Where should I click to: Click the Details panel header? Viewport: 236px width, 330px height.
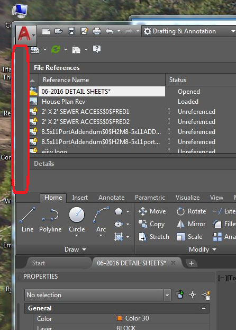[44, 164]
